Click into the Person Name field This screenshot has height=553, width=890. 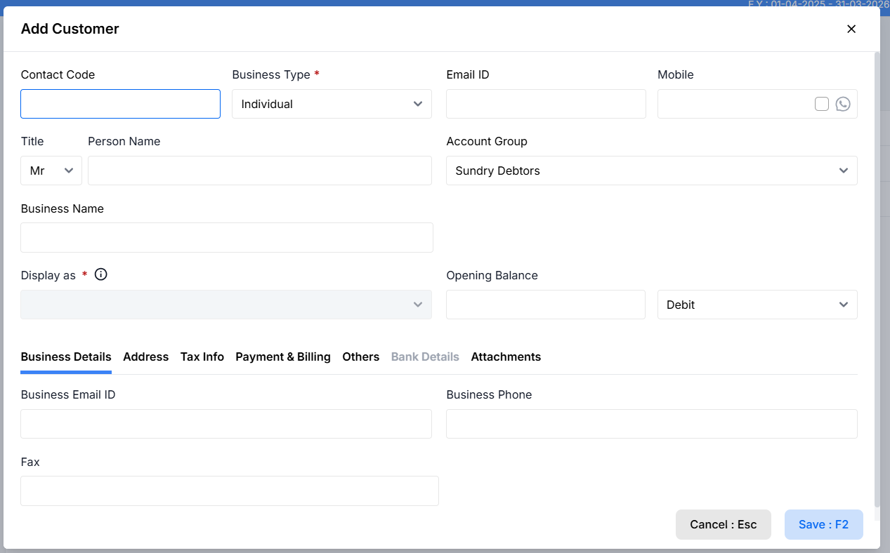point(259,171)
